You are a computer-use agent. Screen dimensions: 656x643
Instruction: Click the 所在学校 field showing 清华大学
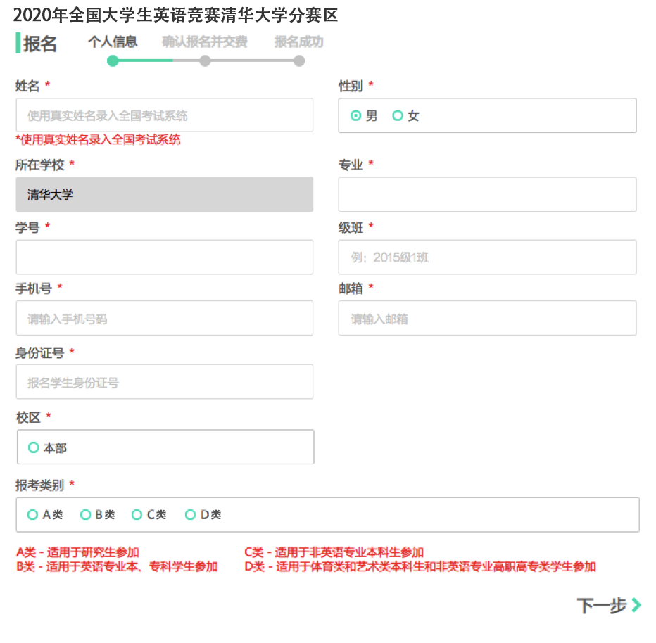pos(164,195)
